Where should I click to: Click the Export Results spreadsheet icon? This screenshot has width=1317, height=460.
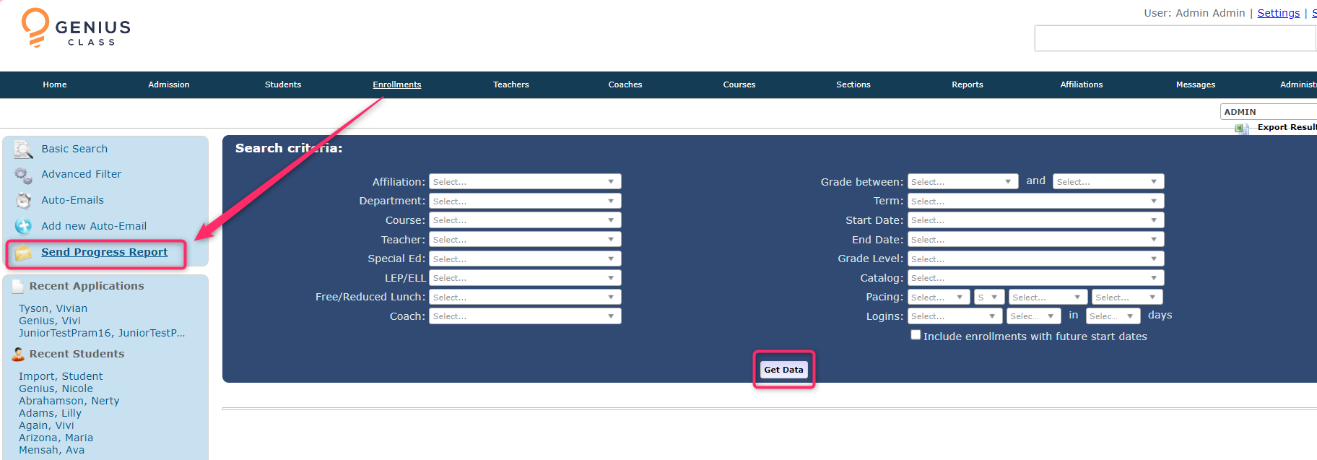click(x=1241, y=129)
